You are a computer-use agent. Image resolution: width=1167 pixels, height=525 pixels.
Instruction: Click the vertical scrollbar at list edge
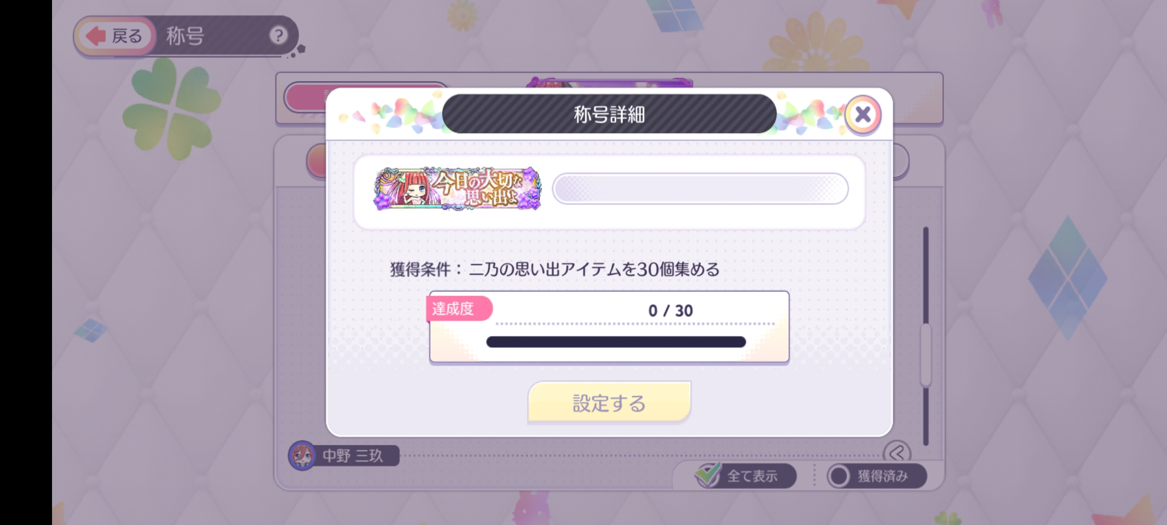point(926,335)
